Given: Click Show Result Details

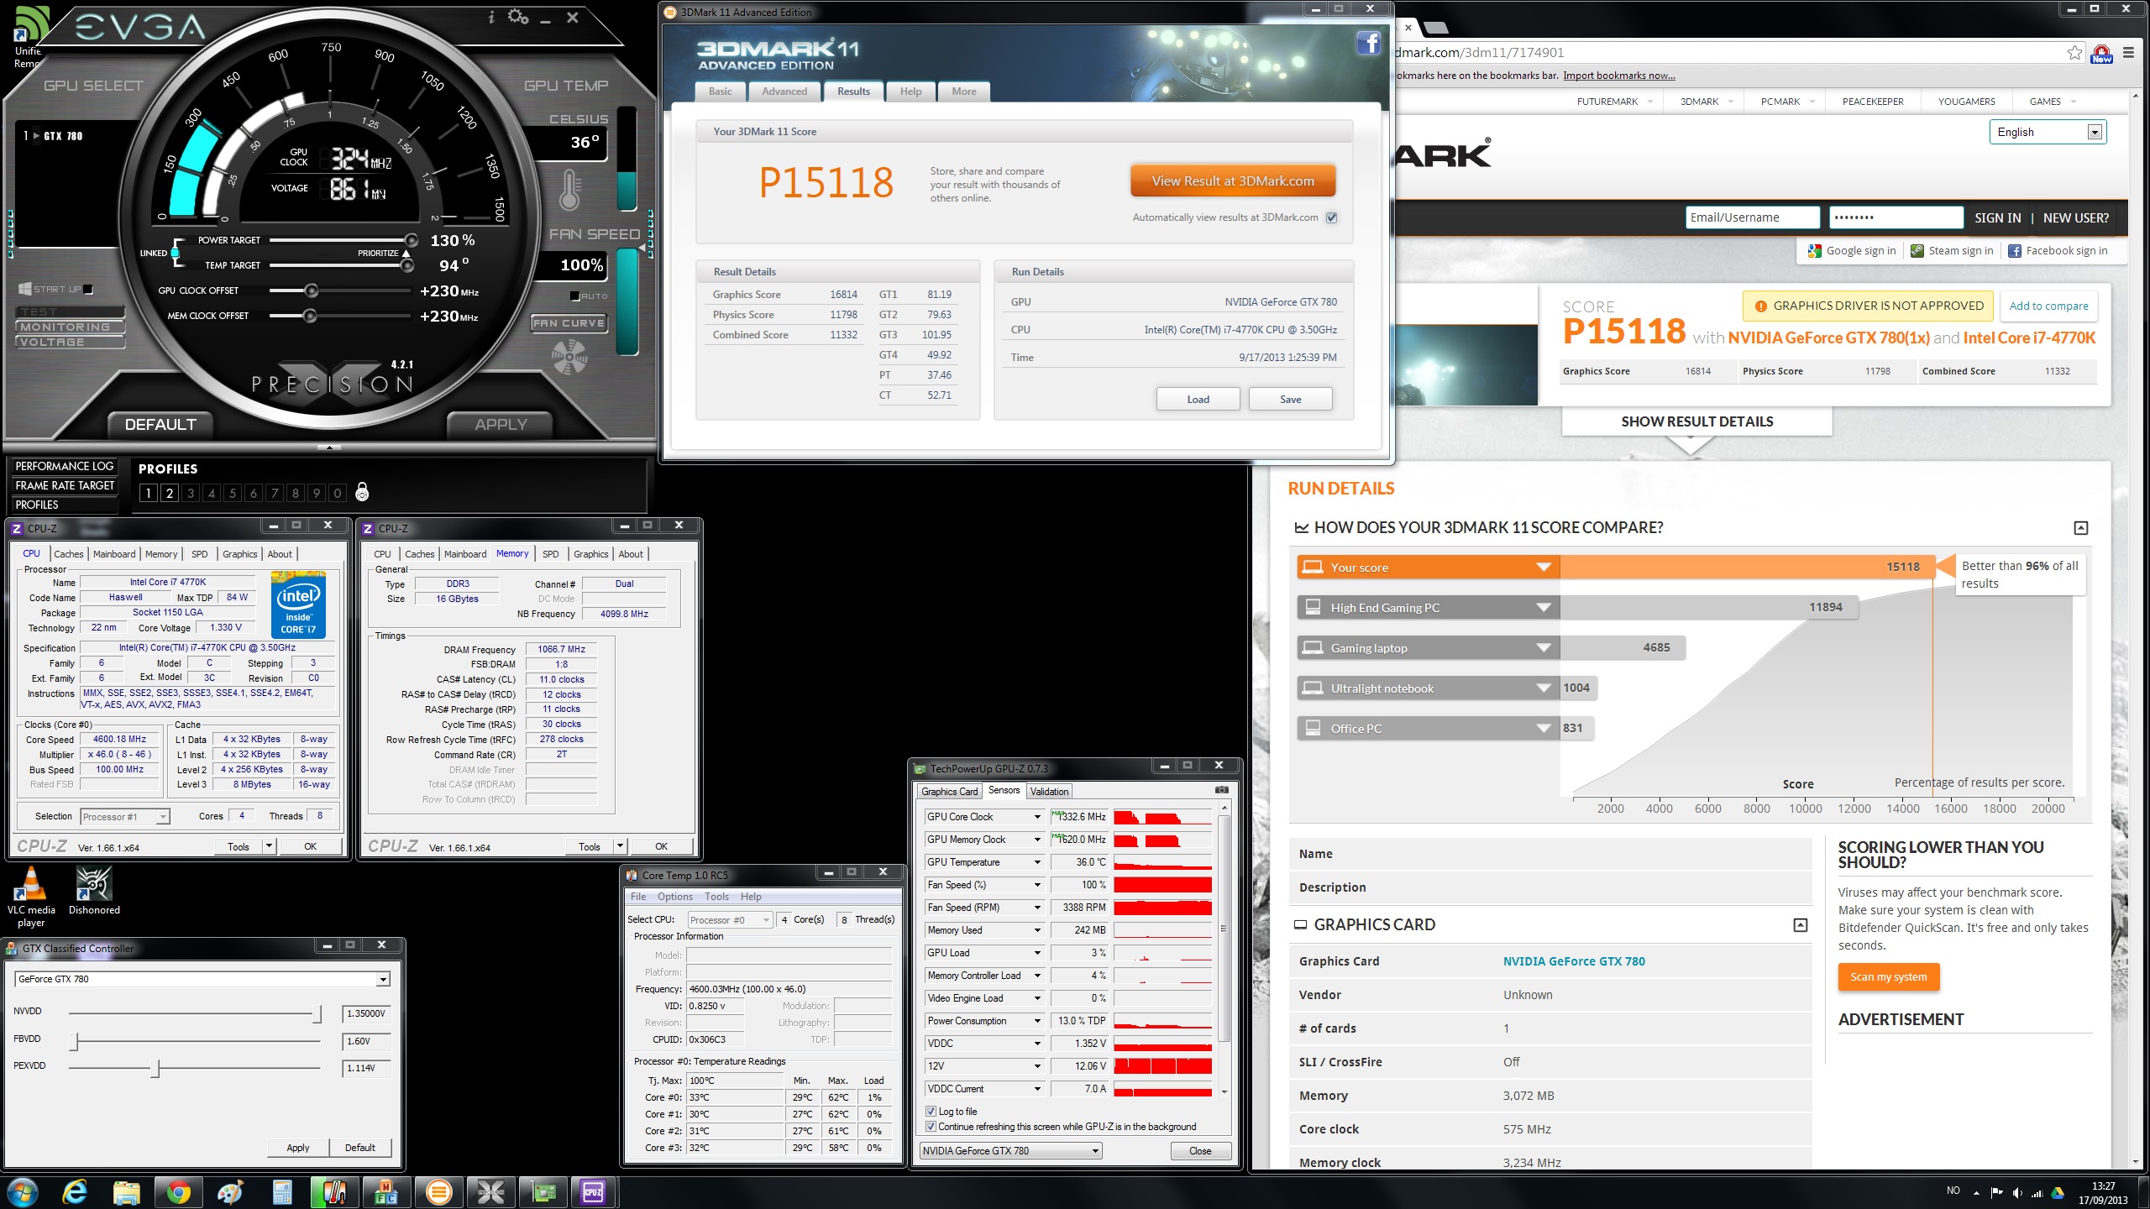Looking at the screenshot, I should point(1696,421).
